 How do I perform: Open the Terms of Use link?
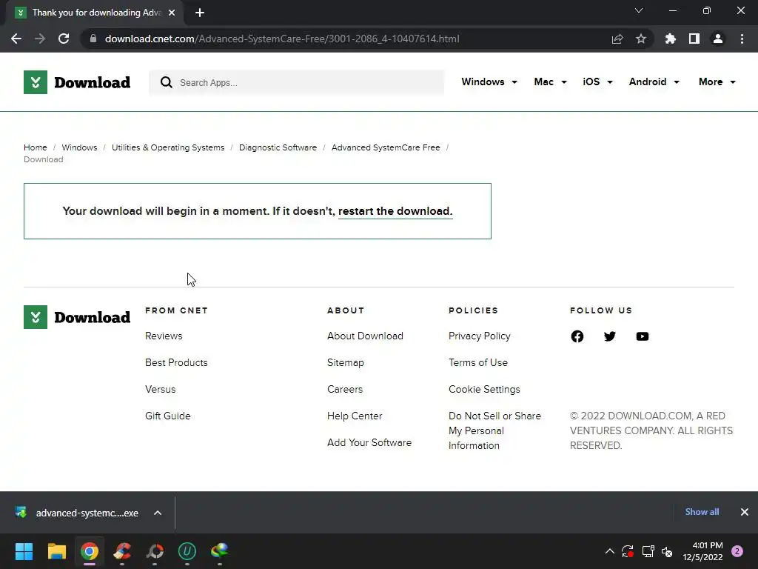pos(478,362)
